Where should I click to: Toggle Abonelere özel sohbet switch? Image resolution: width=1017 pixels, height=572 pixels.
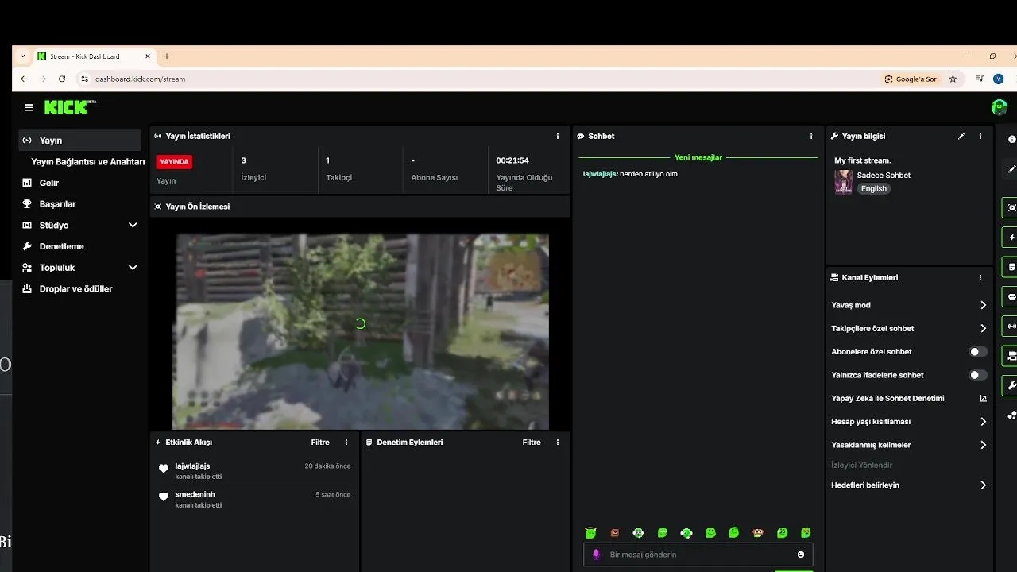(x=978, y=352)
